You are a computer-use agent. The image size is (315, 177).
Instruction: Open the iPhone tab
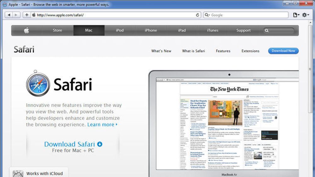151,30
